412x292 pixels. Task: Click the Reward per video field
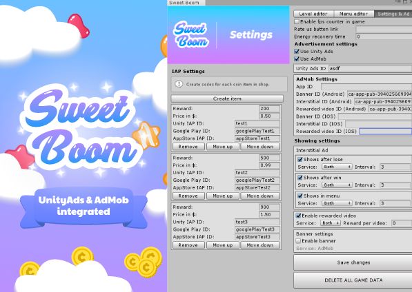[x=402, y=223]
